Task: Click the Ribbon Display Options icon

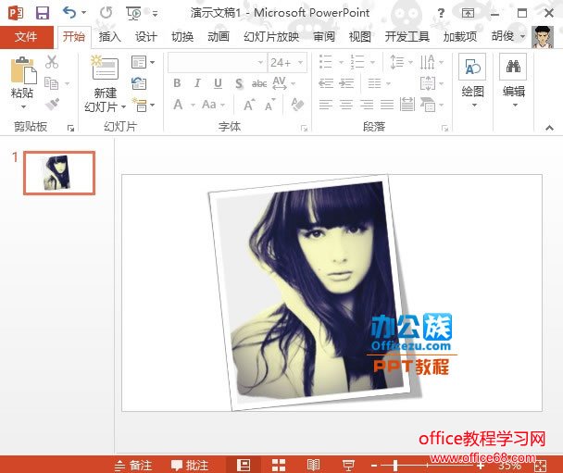Action: [468, 13]
